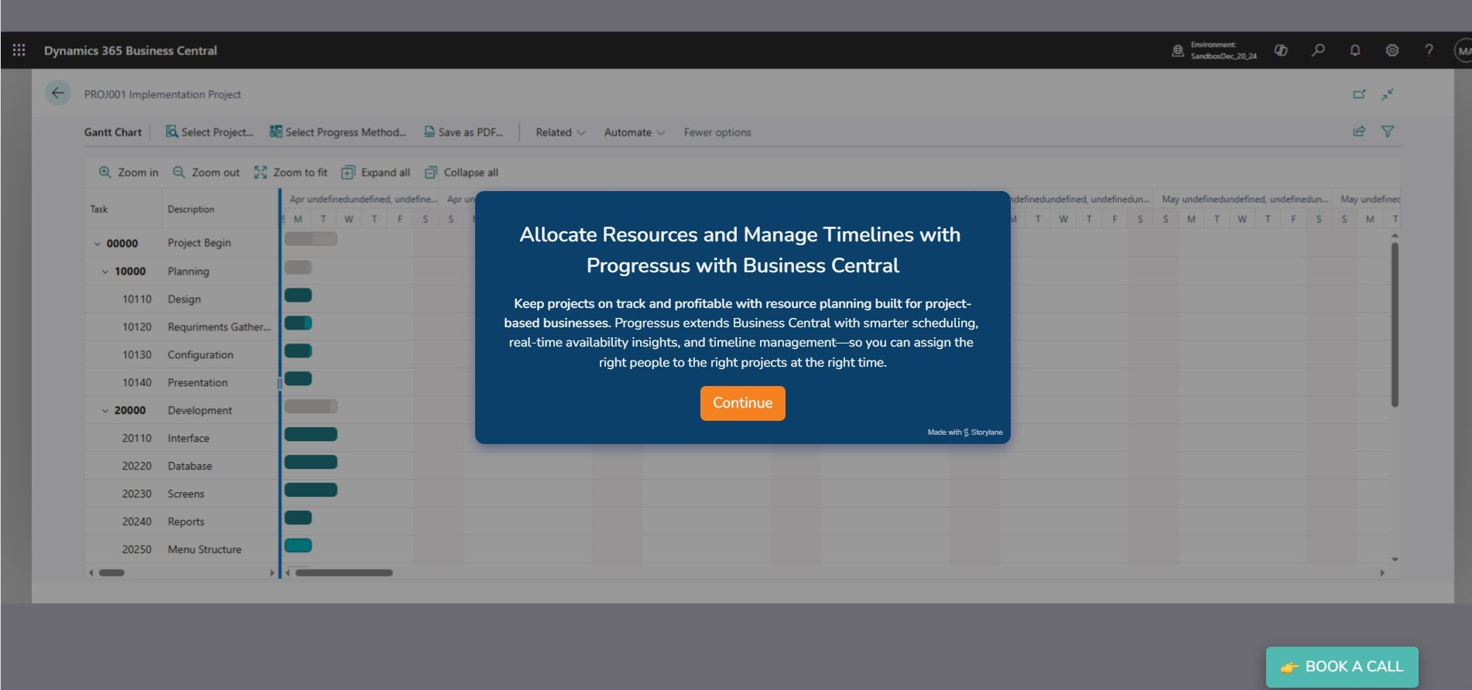1472x690 pixels.
Task: Select the Gantt Chart menu label
Action: click(113, 132)
